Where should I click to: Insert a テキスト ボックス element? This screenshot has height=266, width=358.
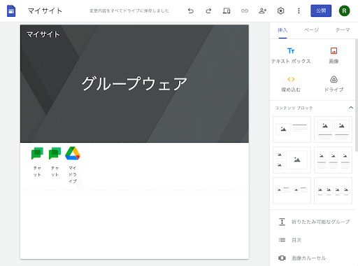291,55
